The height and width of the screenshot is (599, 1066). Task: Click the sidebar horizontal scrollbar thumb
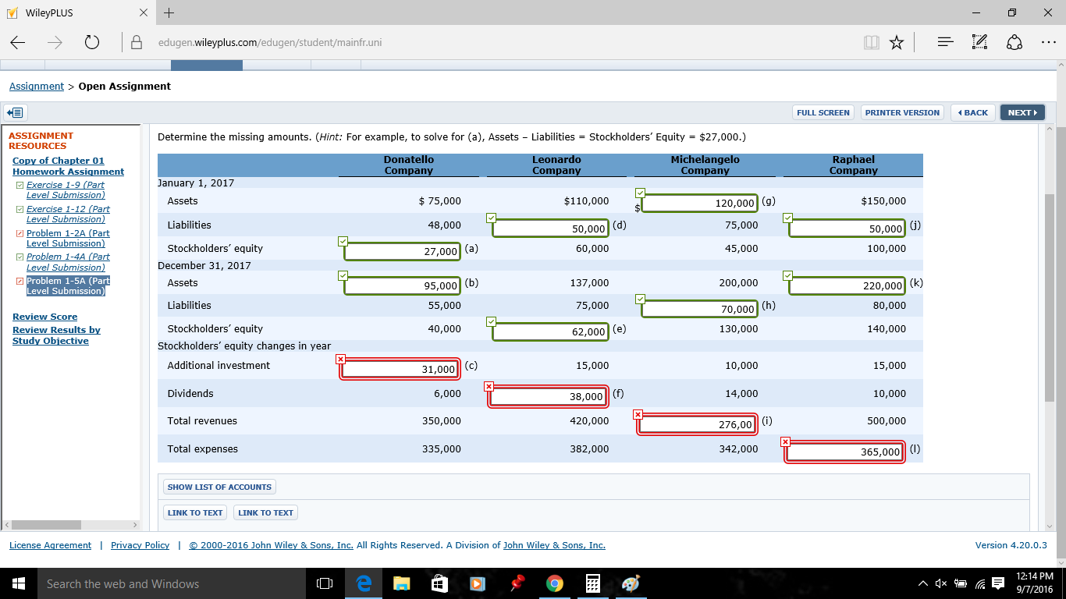[46, 525]
